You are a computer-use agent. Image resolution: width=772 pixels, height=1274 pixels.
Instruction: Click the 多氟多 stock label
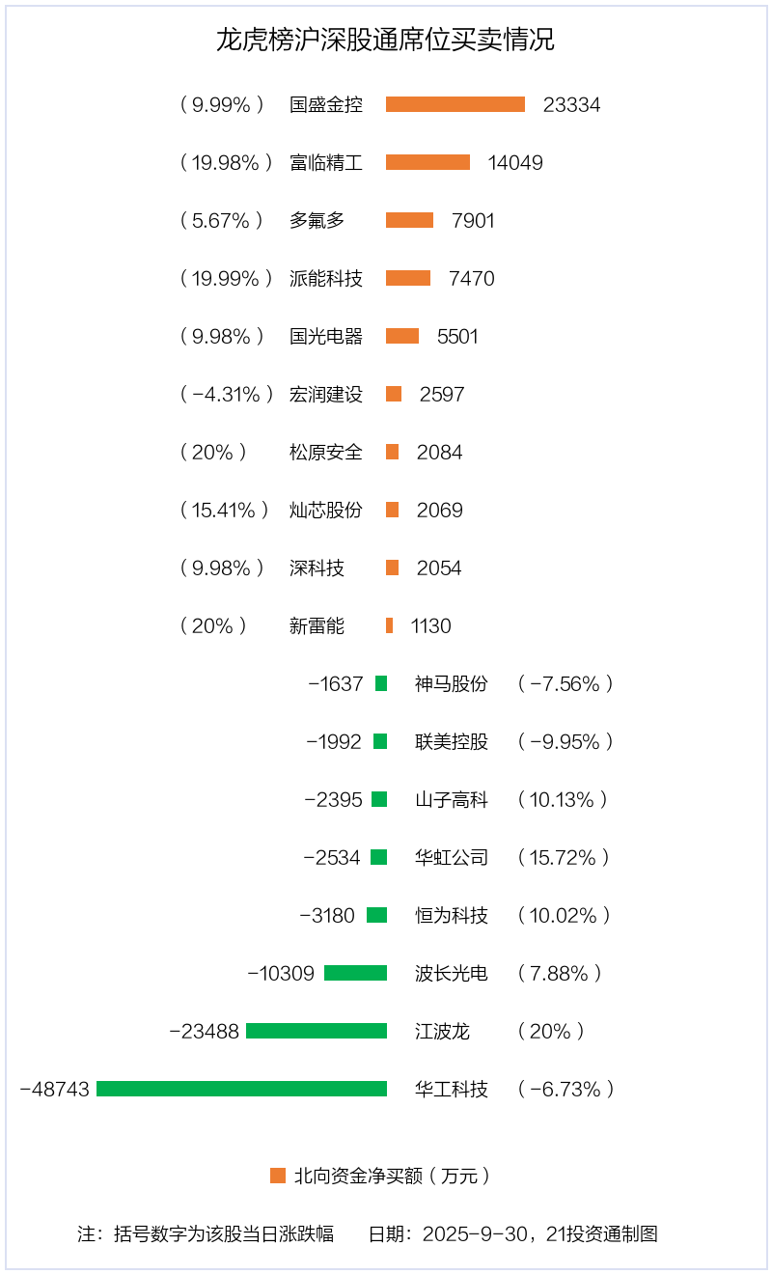[317, 220]
